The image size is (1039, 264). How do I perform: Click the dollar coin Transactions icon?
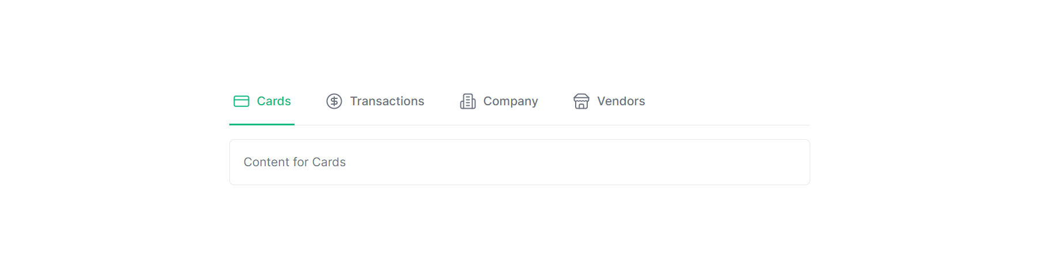point(334,101)
